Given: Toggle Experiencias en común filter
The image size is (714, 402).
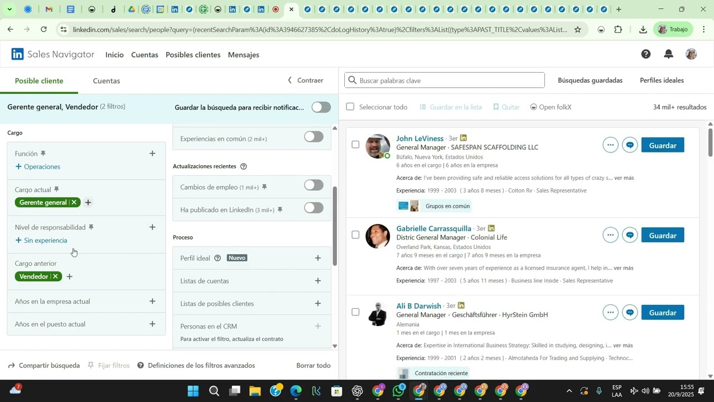Looking at the screenshot, I should pyautogui.click(x=313, y=137).
